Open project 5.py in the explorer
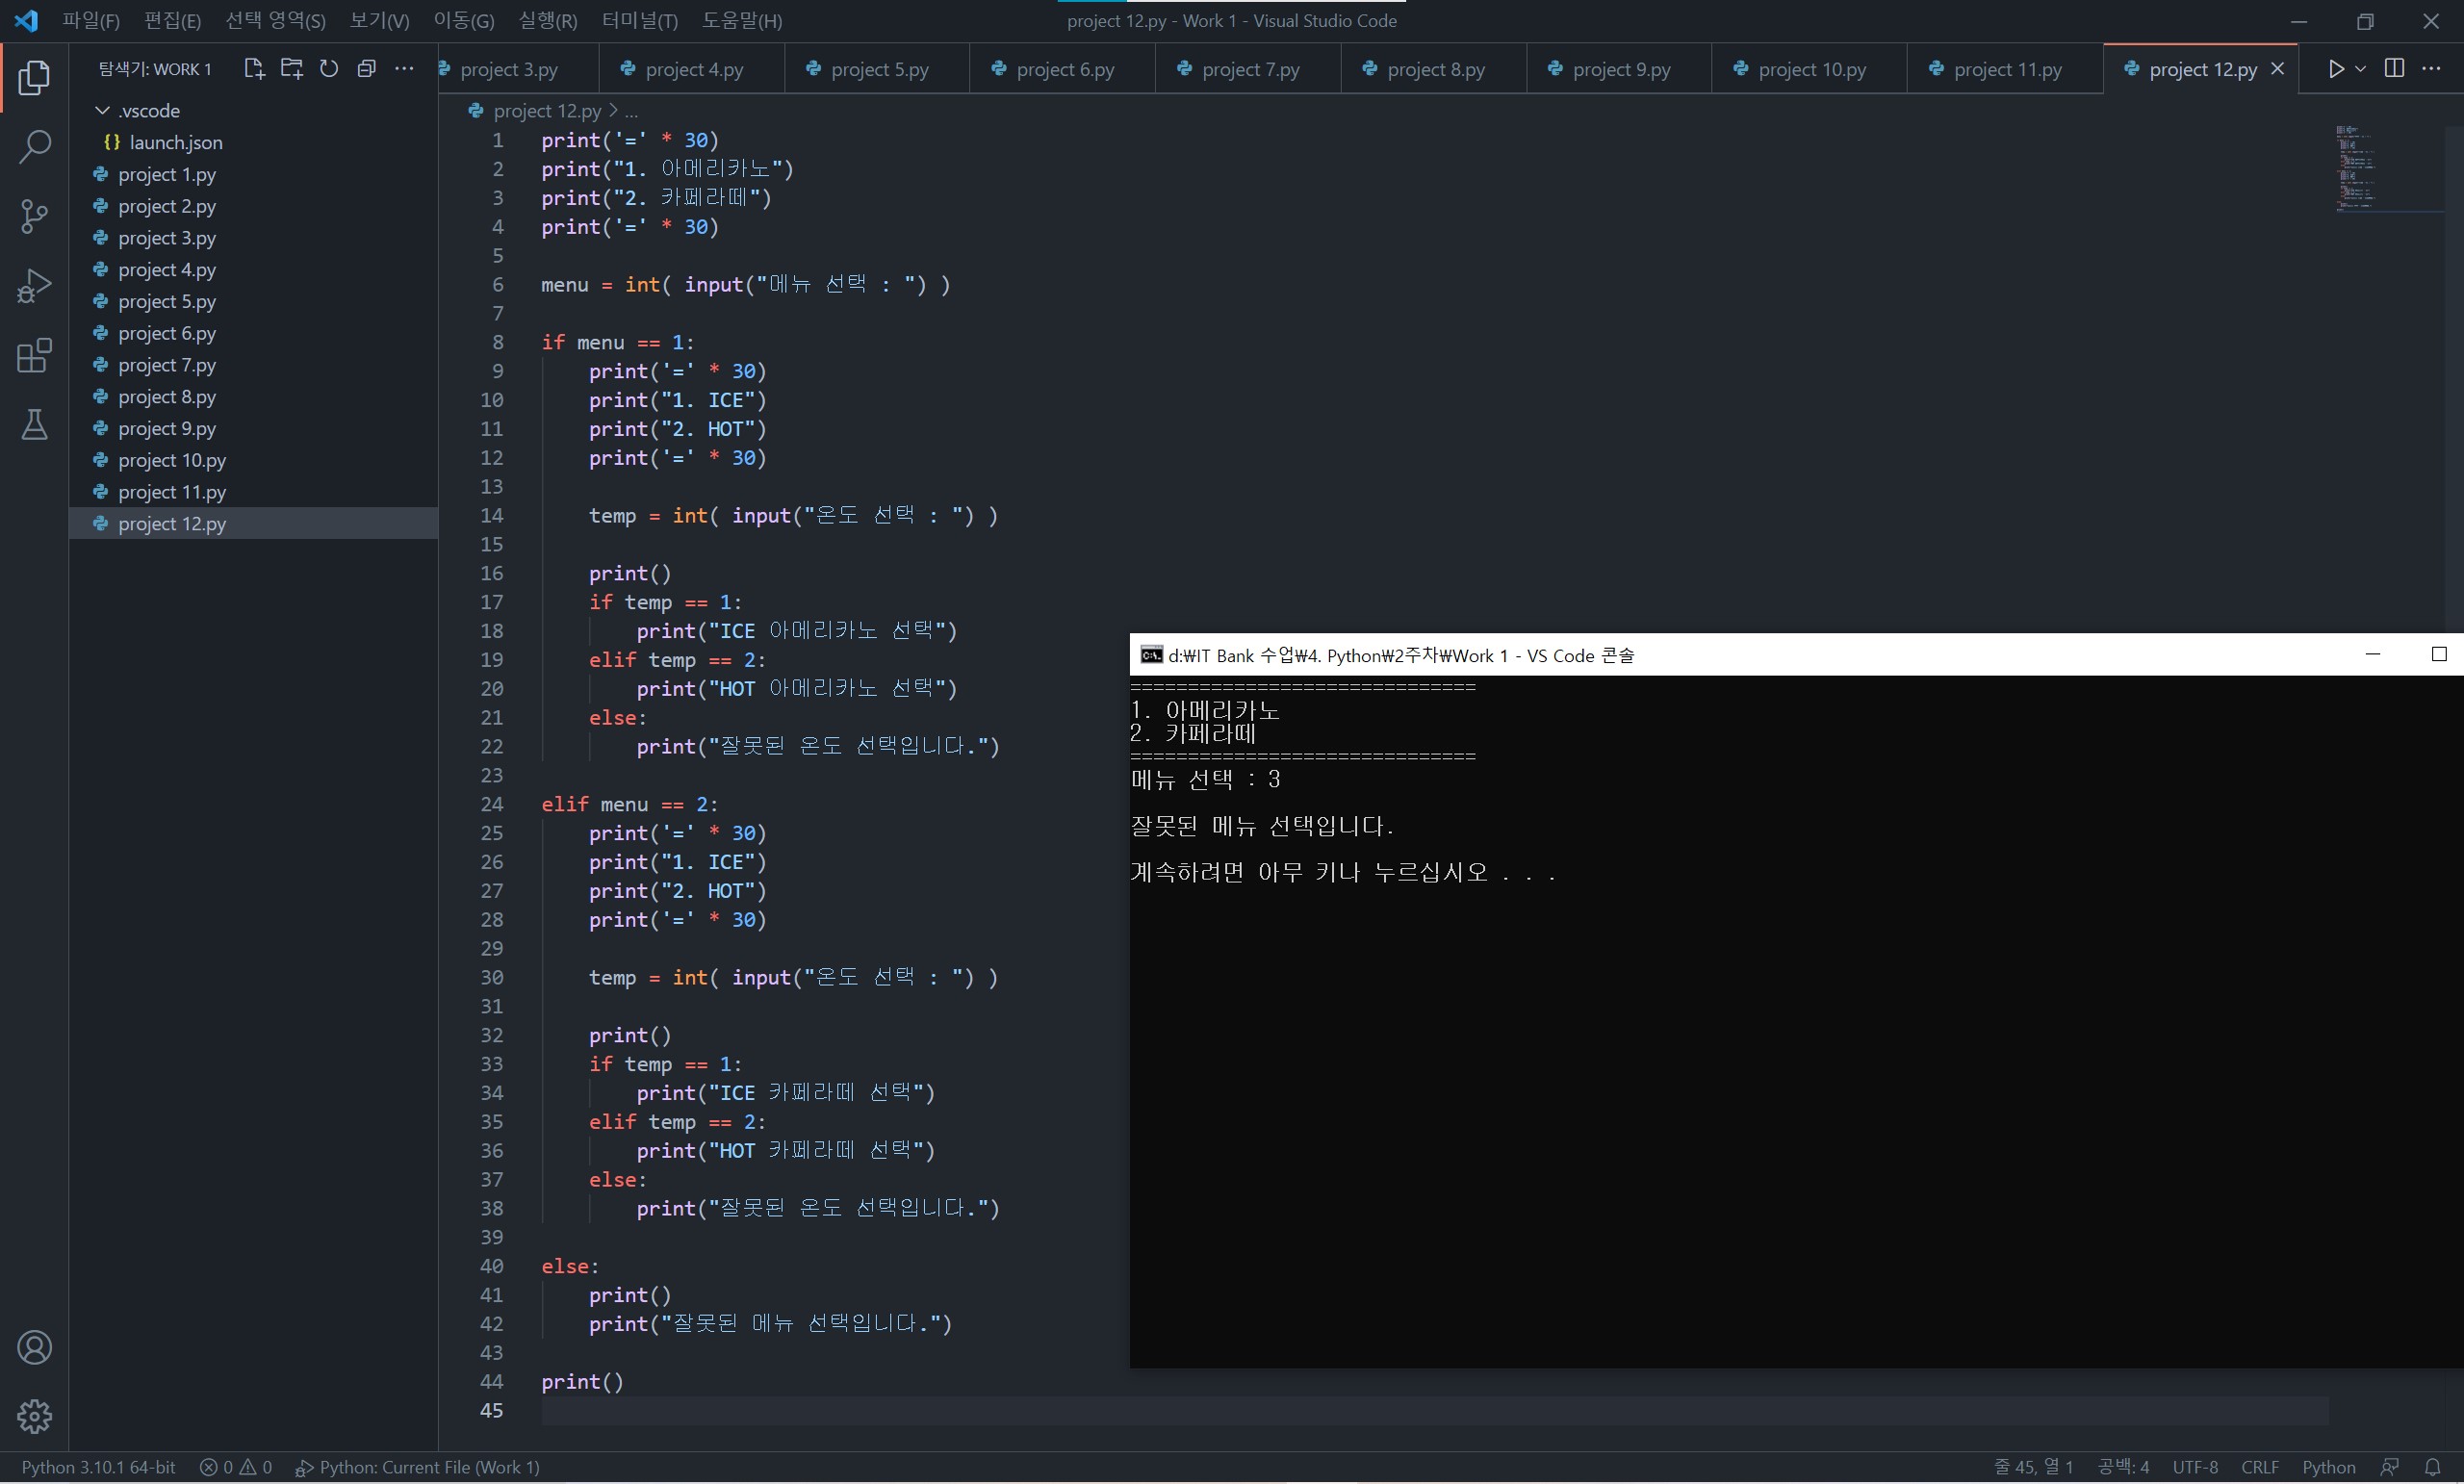 click(166, 302)
